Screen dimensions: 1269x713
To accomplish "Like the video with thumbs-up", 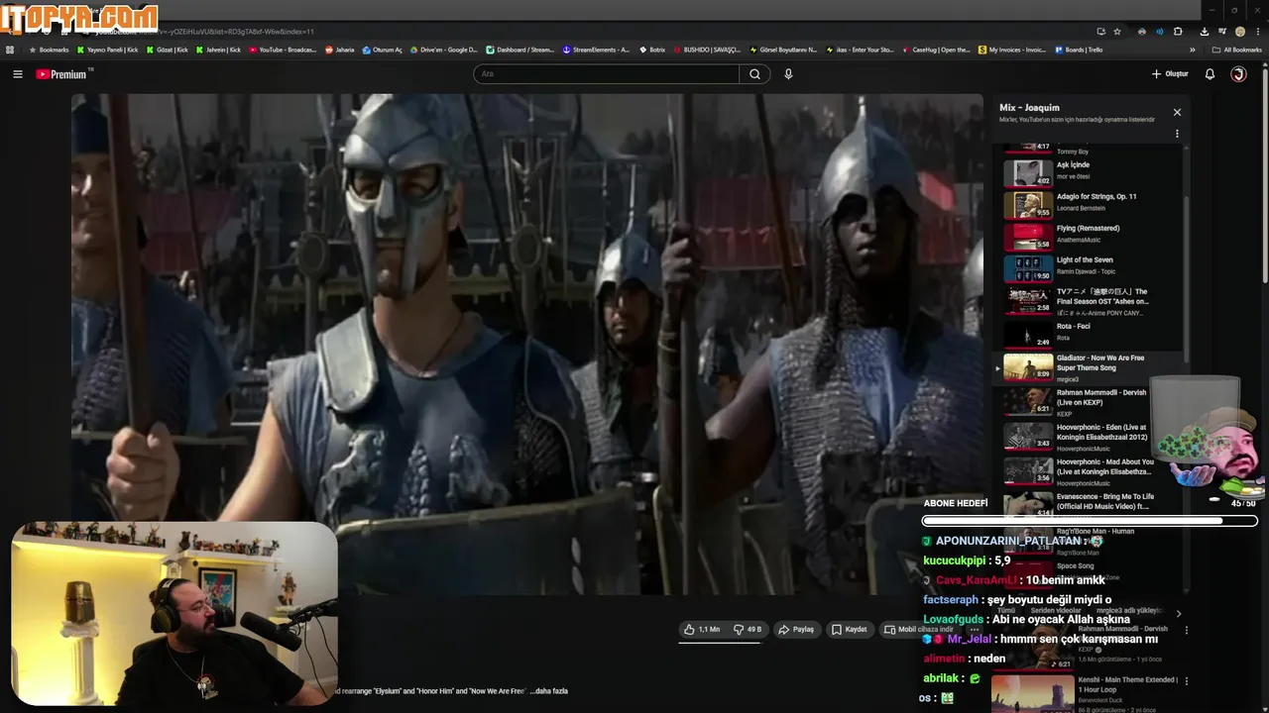I will 702,629.
